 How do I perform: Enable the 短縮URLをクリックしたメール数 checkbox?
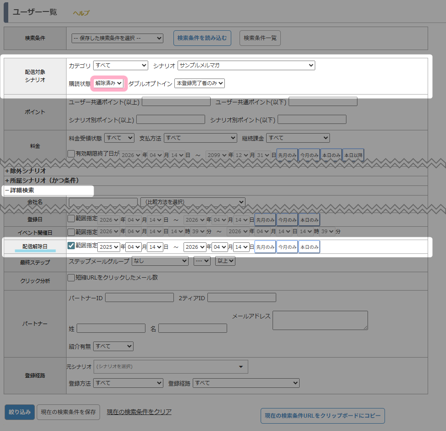(x=71, y=278)
